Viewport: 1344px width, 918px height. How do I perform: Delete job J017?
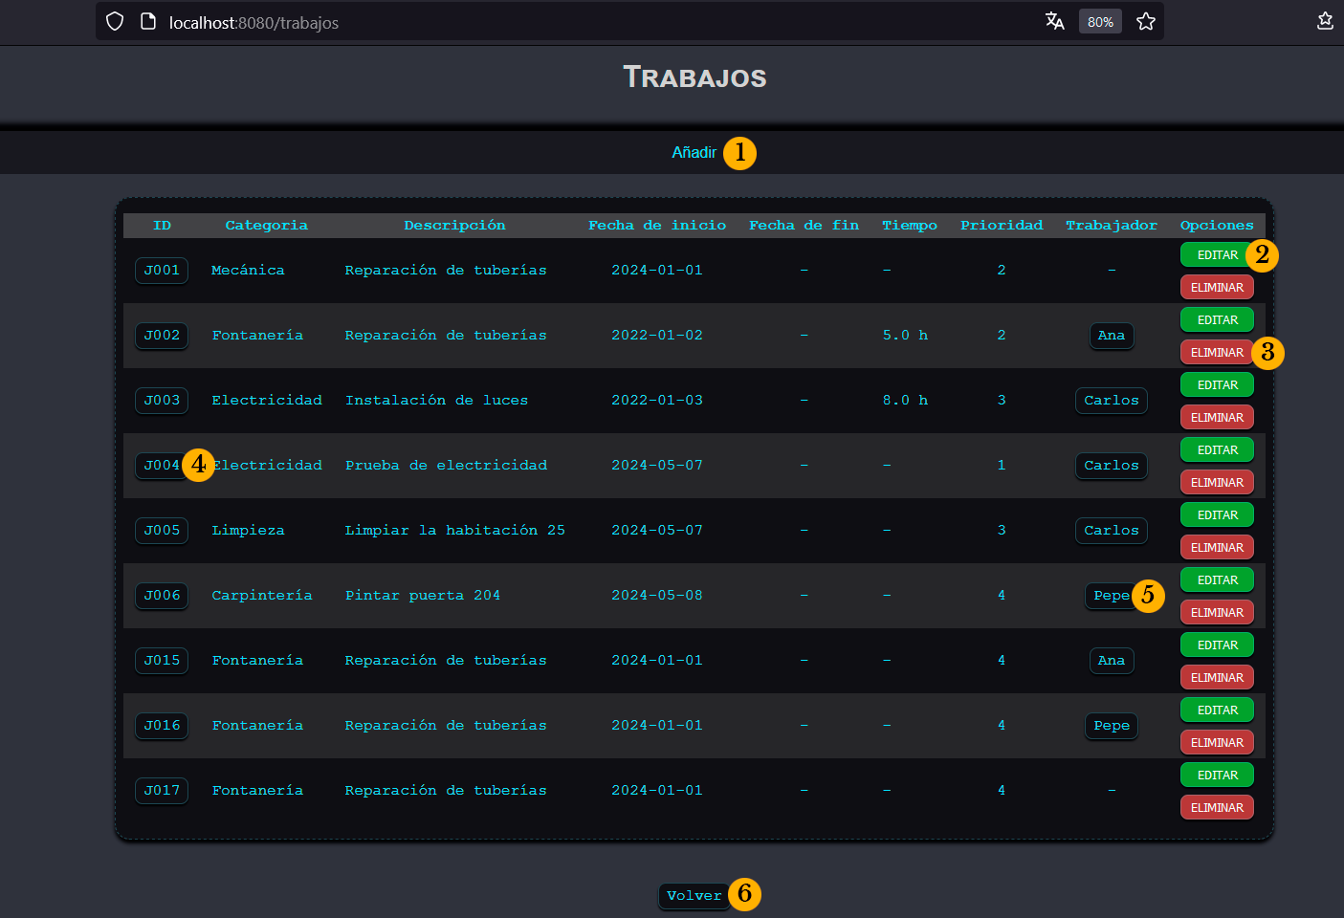1217,808
